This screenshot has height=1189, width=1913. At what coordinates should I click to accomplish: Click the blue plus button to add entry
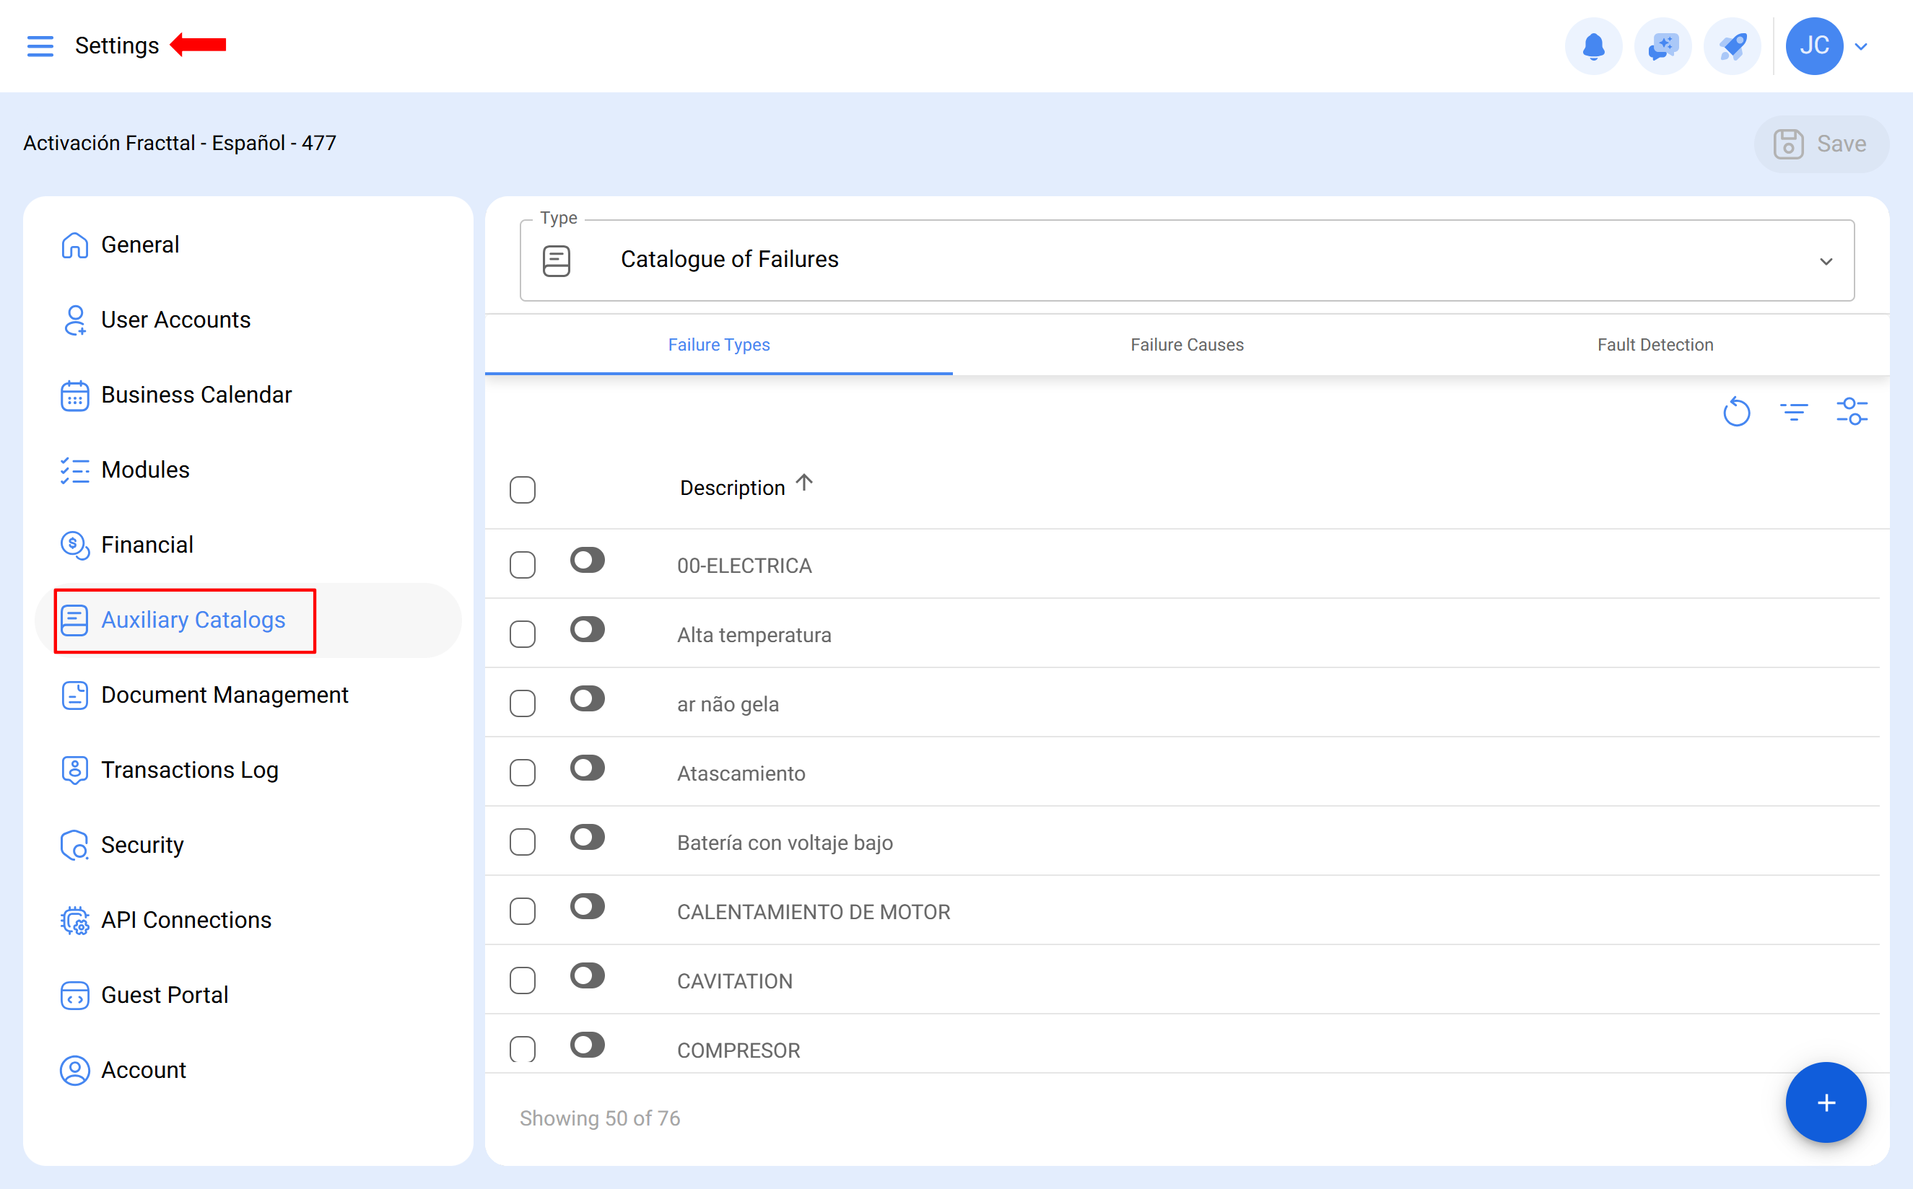point(1826,1102)
